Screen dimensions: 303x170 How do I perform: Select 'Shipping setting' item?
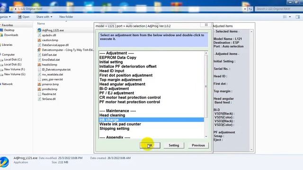[x=114, y=128]
